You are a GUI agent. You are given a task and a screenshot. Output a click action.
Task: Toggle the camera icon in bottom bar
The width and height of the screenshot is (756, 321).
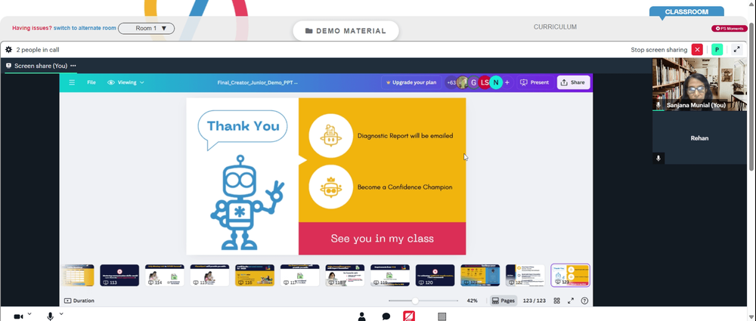click(18, 316)
